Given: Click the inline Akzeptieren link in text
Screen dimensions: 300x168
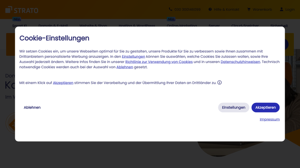Looking at the screenshot, I should 63,83.
